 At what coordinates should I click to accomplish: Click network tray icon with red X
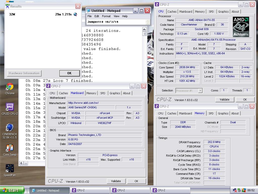click(235, 190)
